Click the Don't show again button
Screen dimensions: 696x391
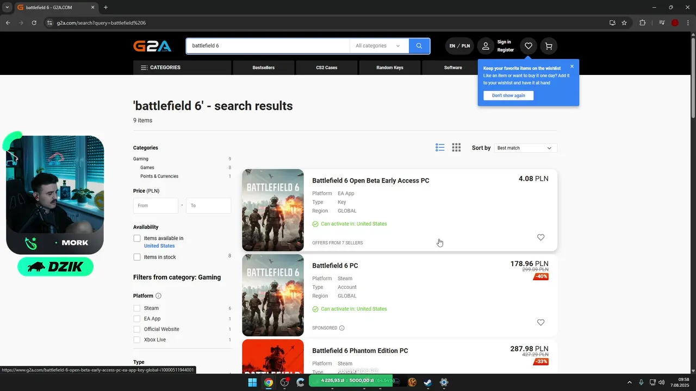point(508,96)
